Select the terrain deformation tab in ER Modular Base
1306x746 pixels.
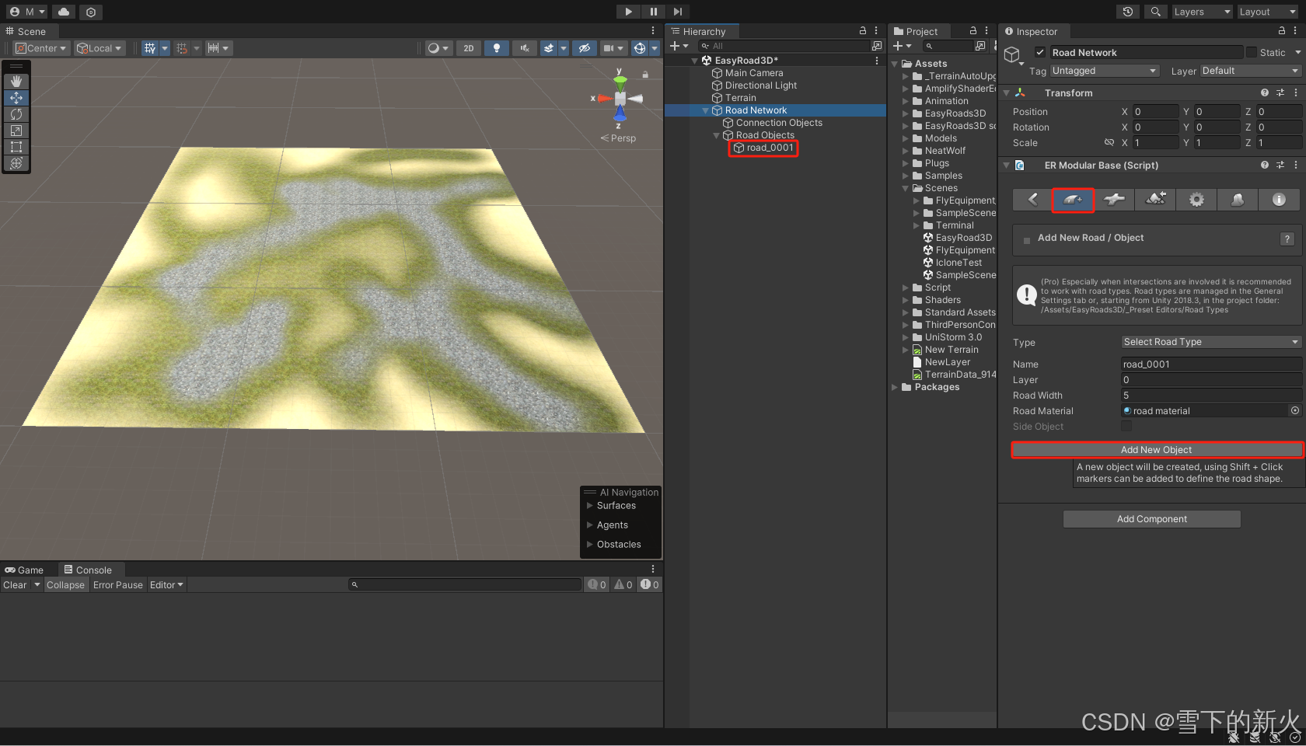coord(1155,200)
